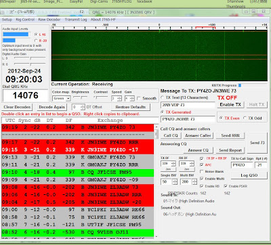The width and height of the screenshot is (271, 245).
Task: Decrease the DT Offset stepper
Action: pos(83,108)
